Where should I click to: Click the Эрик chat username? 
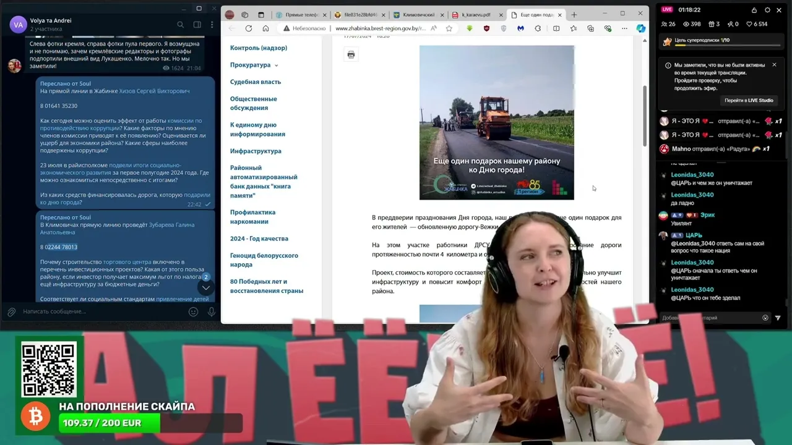[707, 215]
